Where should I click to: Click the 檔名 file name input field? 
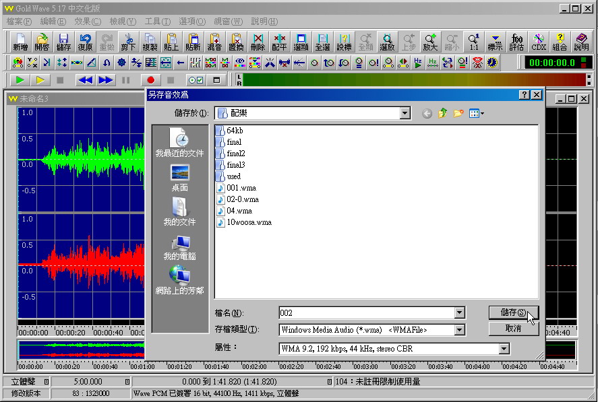point(365,313)
